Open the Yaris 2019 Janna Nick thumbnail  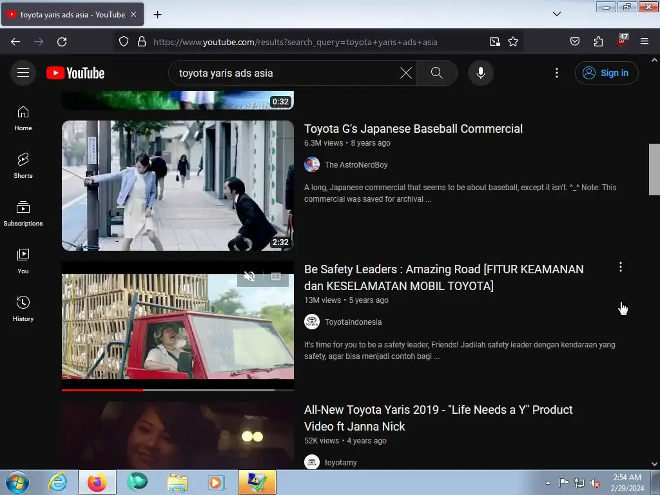pos(178,436)
